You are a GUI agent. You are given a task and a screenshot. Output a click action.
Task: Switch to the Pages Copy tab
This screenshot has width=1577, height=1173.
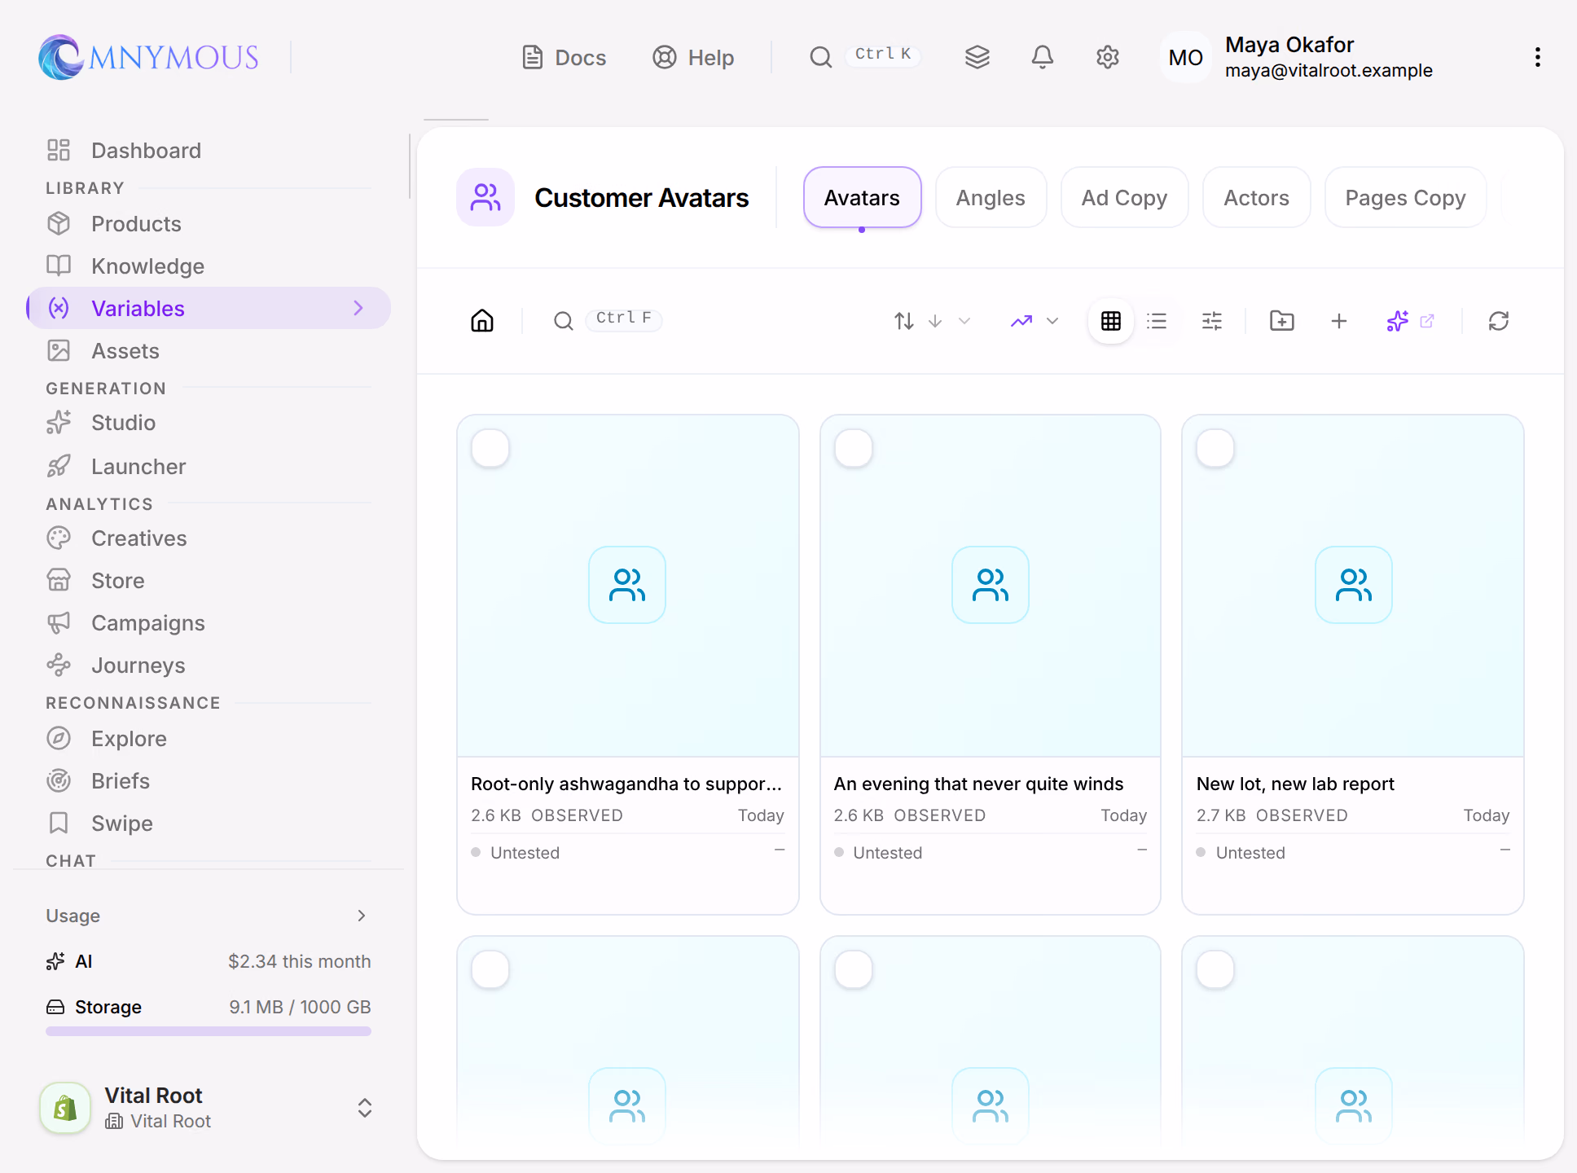pyautogui.click(x=1405, y=198)
